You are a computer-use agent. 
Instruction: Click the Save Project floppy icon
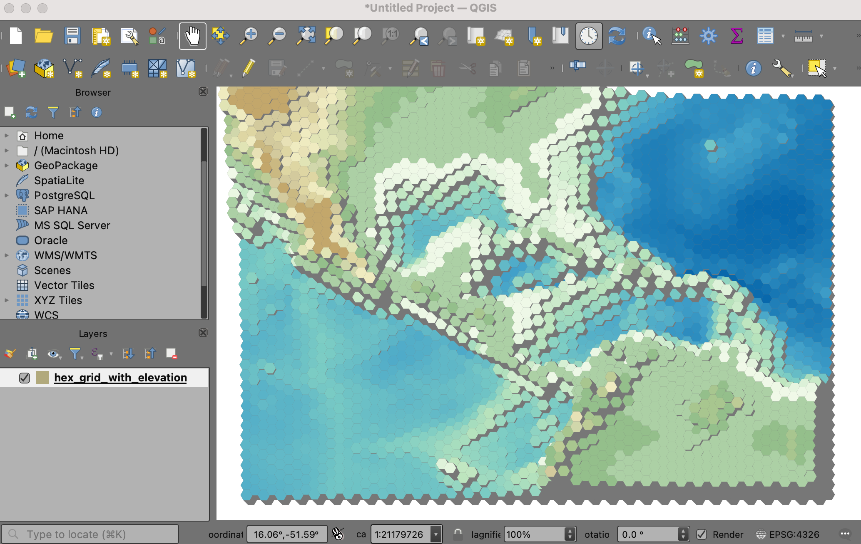pyautogui.click(x=72, y=36)
